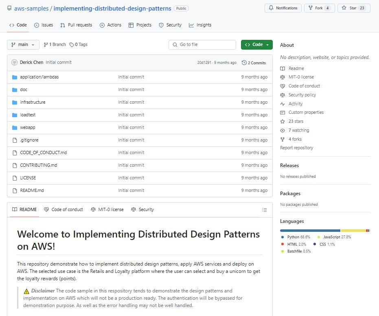Expand the green Code dropdown button
Screen dimensions: 379x316
(257, 45)
